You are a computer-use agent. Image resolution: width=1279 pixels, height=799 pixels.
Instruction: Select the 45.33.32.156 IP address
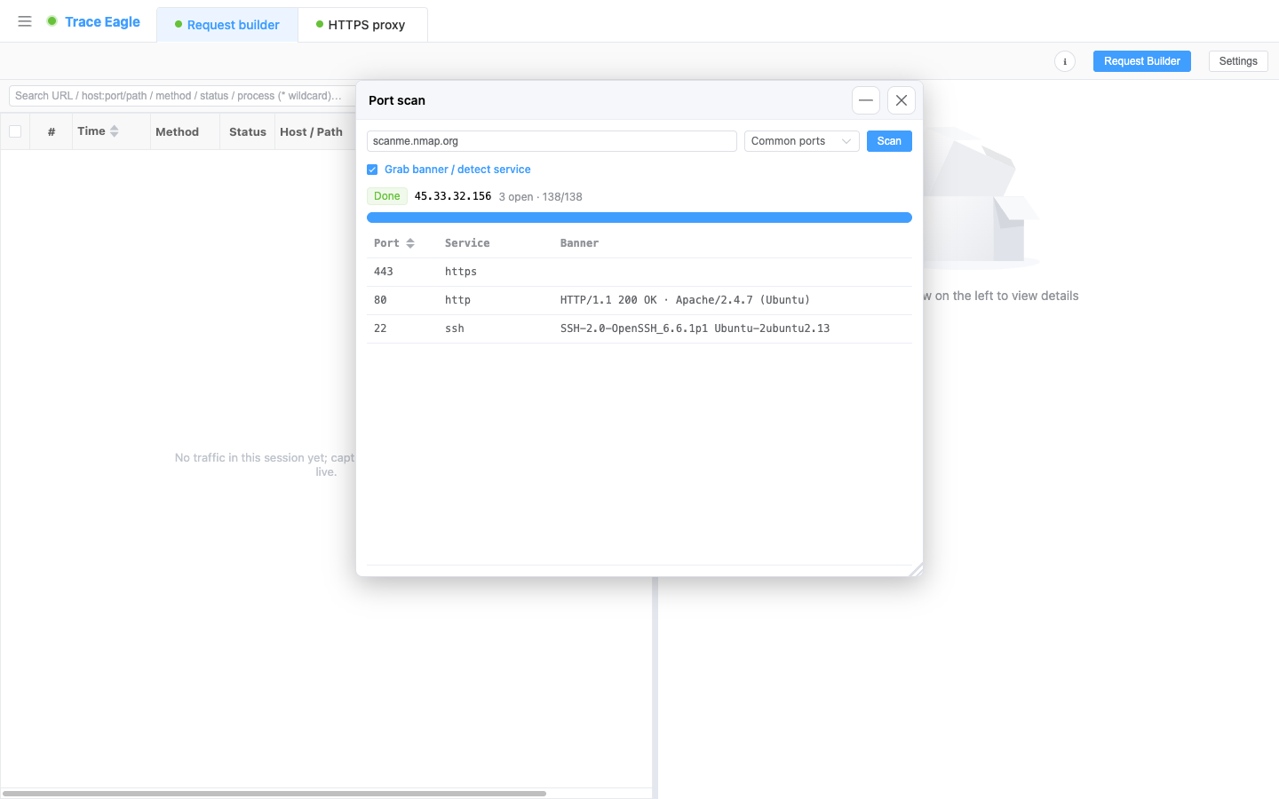click(453, 196)
